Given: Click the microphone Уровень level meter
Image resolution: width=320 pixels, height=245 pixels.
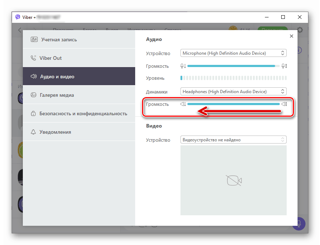Looking at the screenshot, I should click(x=233, y=78).
